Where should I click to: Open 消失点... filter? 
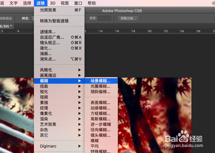(59, 59)
